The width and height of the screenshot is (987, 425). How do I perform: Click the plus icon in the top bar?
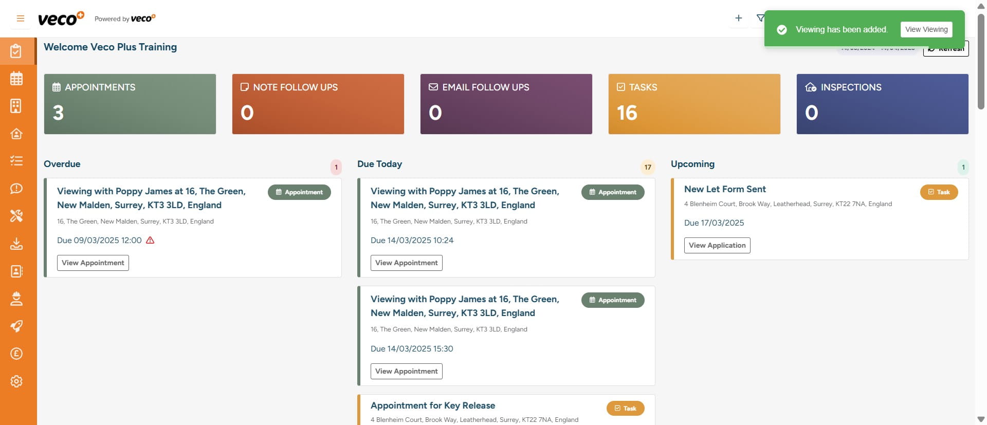pyautogui.click(x=738, y=19)
